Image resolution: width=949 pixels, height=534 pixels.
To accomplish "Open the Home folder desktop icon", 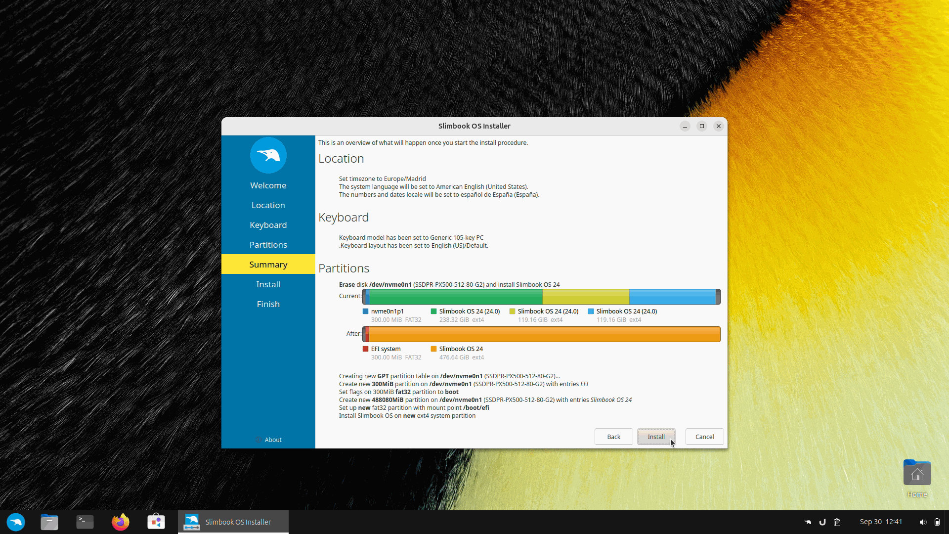I will point(917,474).
